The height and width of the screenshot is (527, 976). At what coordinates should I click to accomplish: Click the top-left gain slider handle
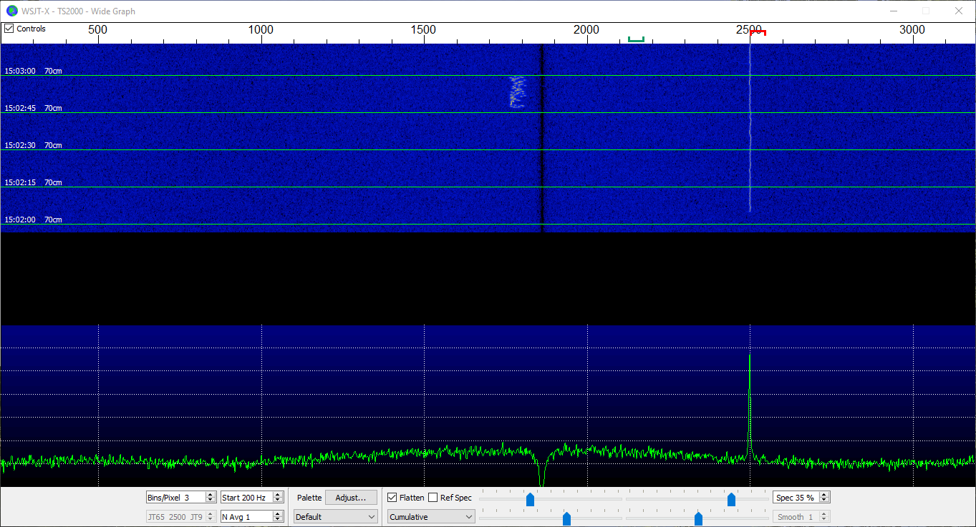530,499
